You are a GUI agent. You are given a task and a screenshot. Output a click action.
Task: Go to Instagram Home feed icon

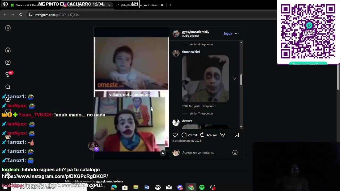pyautogui.click(x=8, y=50)
